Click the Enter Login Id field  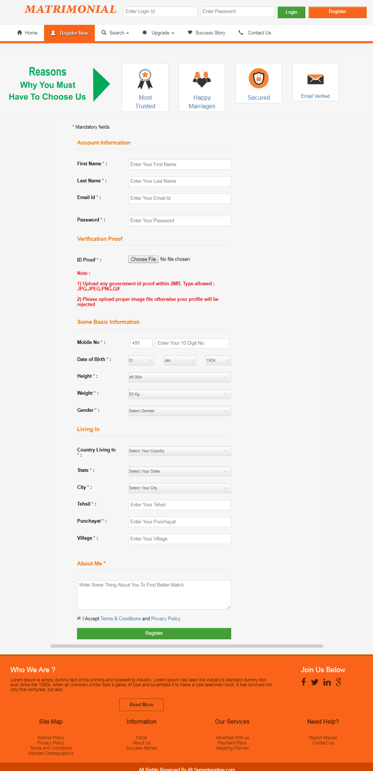pos(160,11)
